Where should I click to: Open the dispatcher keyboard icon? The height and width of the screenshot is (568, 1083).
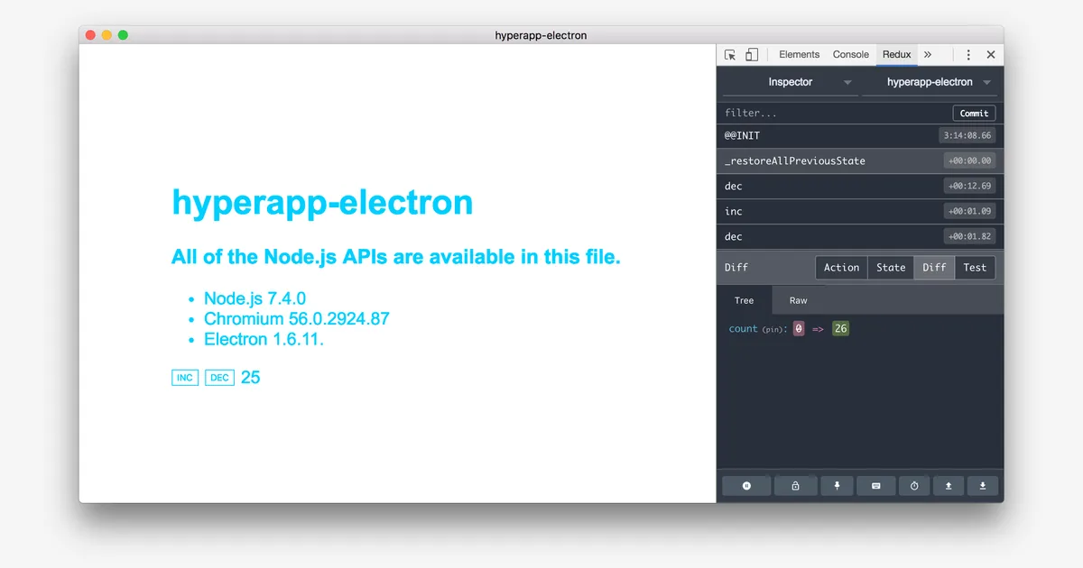pos(875,486)
